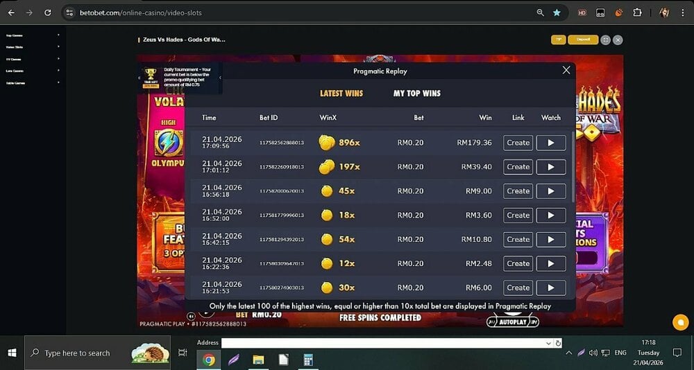Screen dimensions: 694x370
Task: Switch to My Top Wins tab
Action: pos(416,94)
